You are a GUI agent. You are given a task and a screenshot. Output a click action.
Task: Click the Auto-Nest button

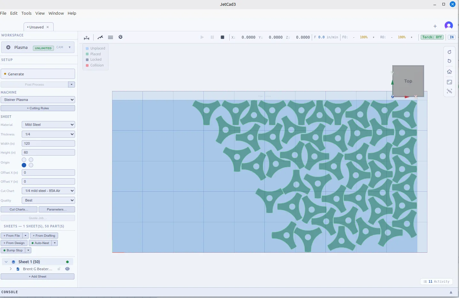pyautogui.click(x=40, y=243)
